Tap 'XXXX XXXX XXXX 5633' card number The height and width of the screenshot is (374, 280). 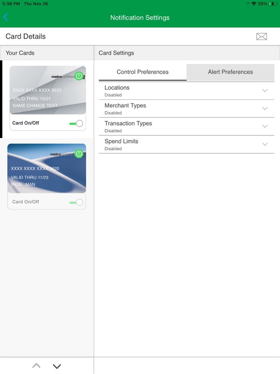tap(37, 90)
